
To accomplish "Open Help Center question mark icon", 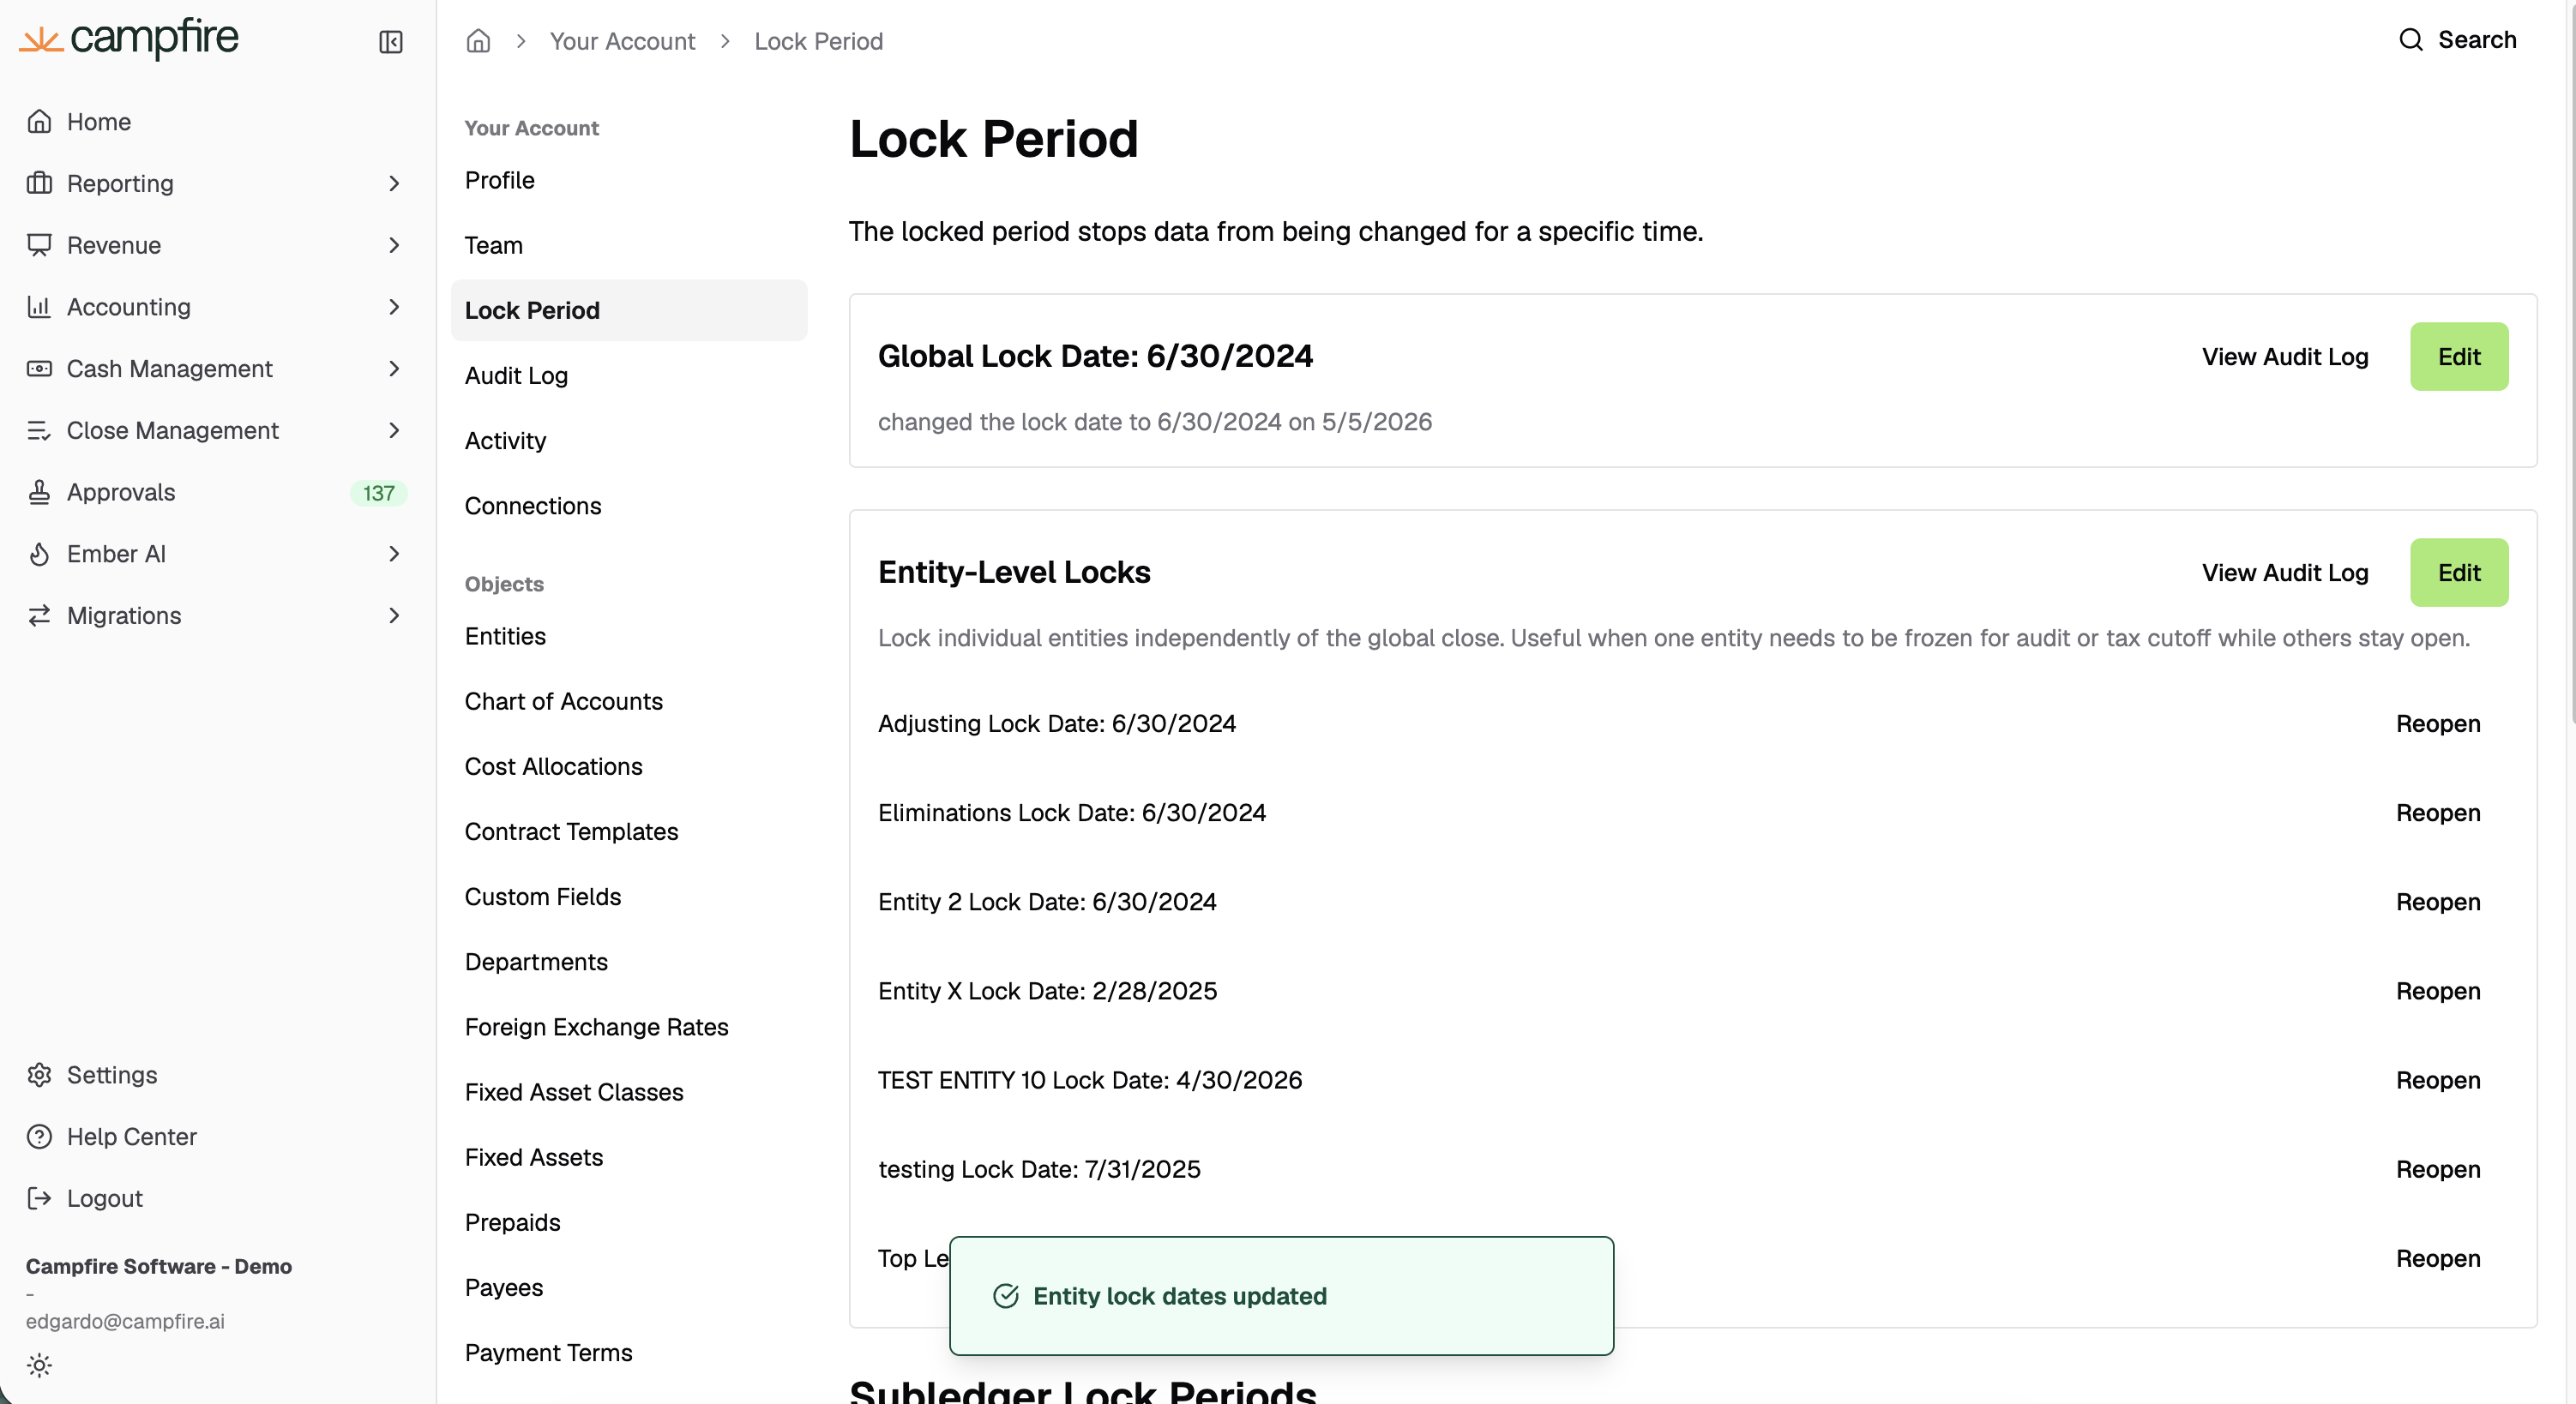I will coord(39,1137).
